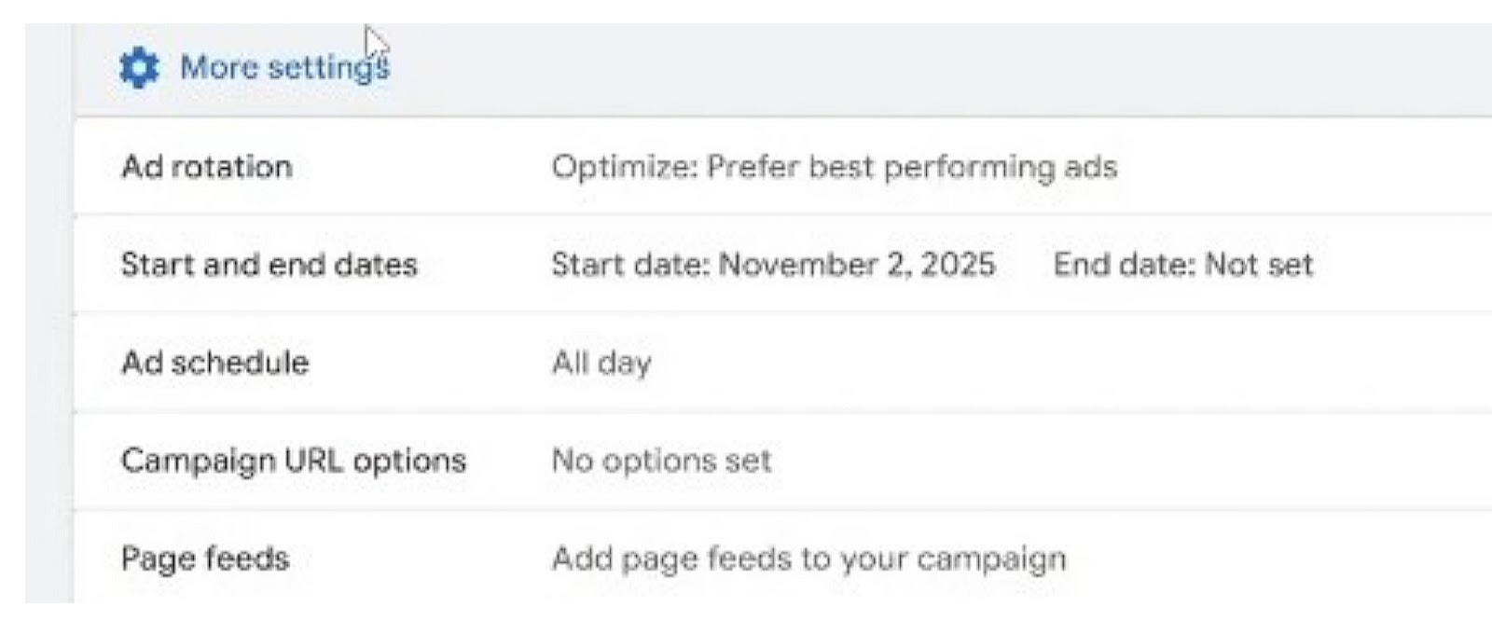1492x634 pixels.
Task: Select the November 2, 2025 date value
Action: coord(857,265)
